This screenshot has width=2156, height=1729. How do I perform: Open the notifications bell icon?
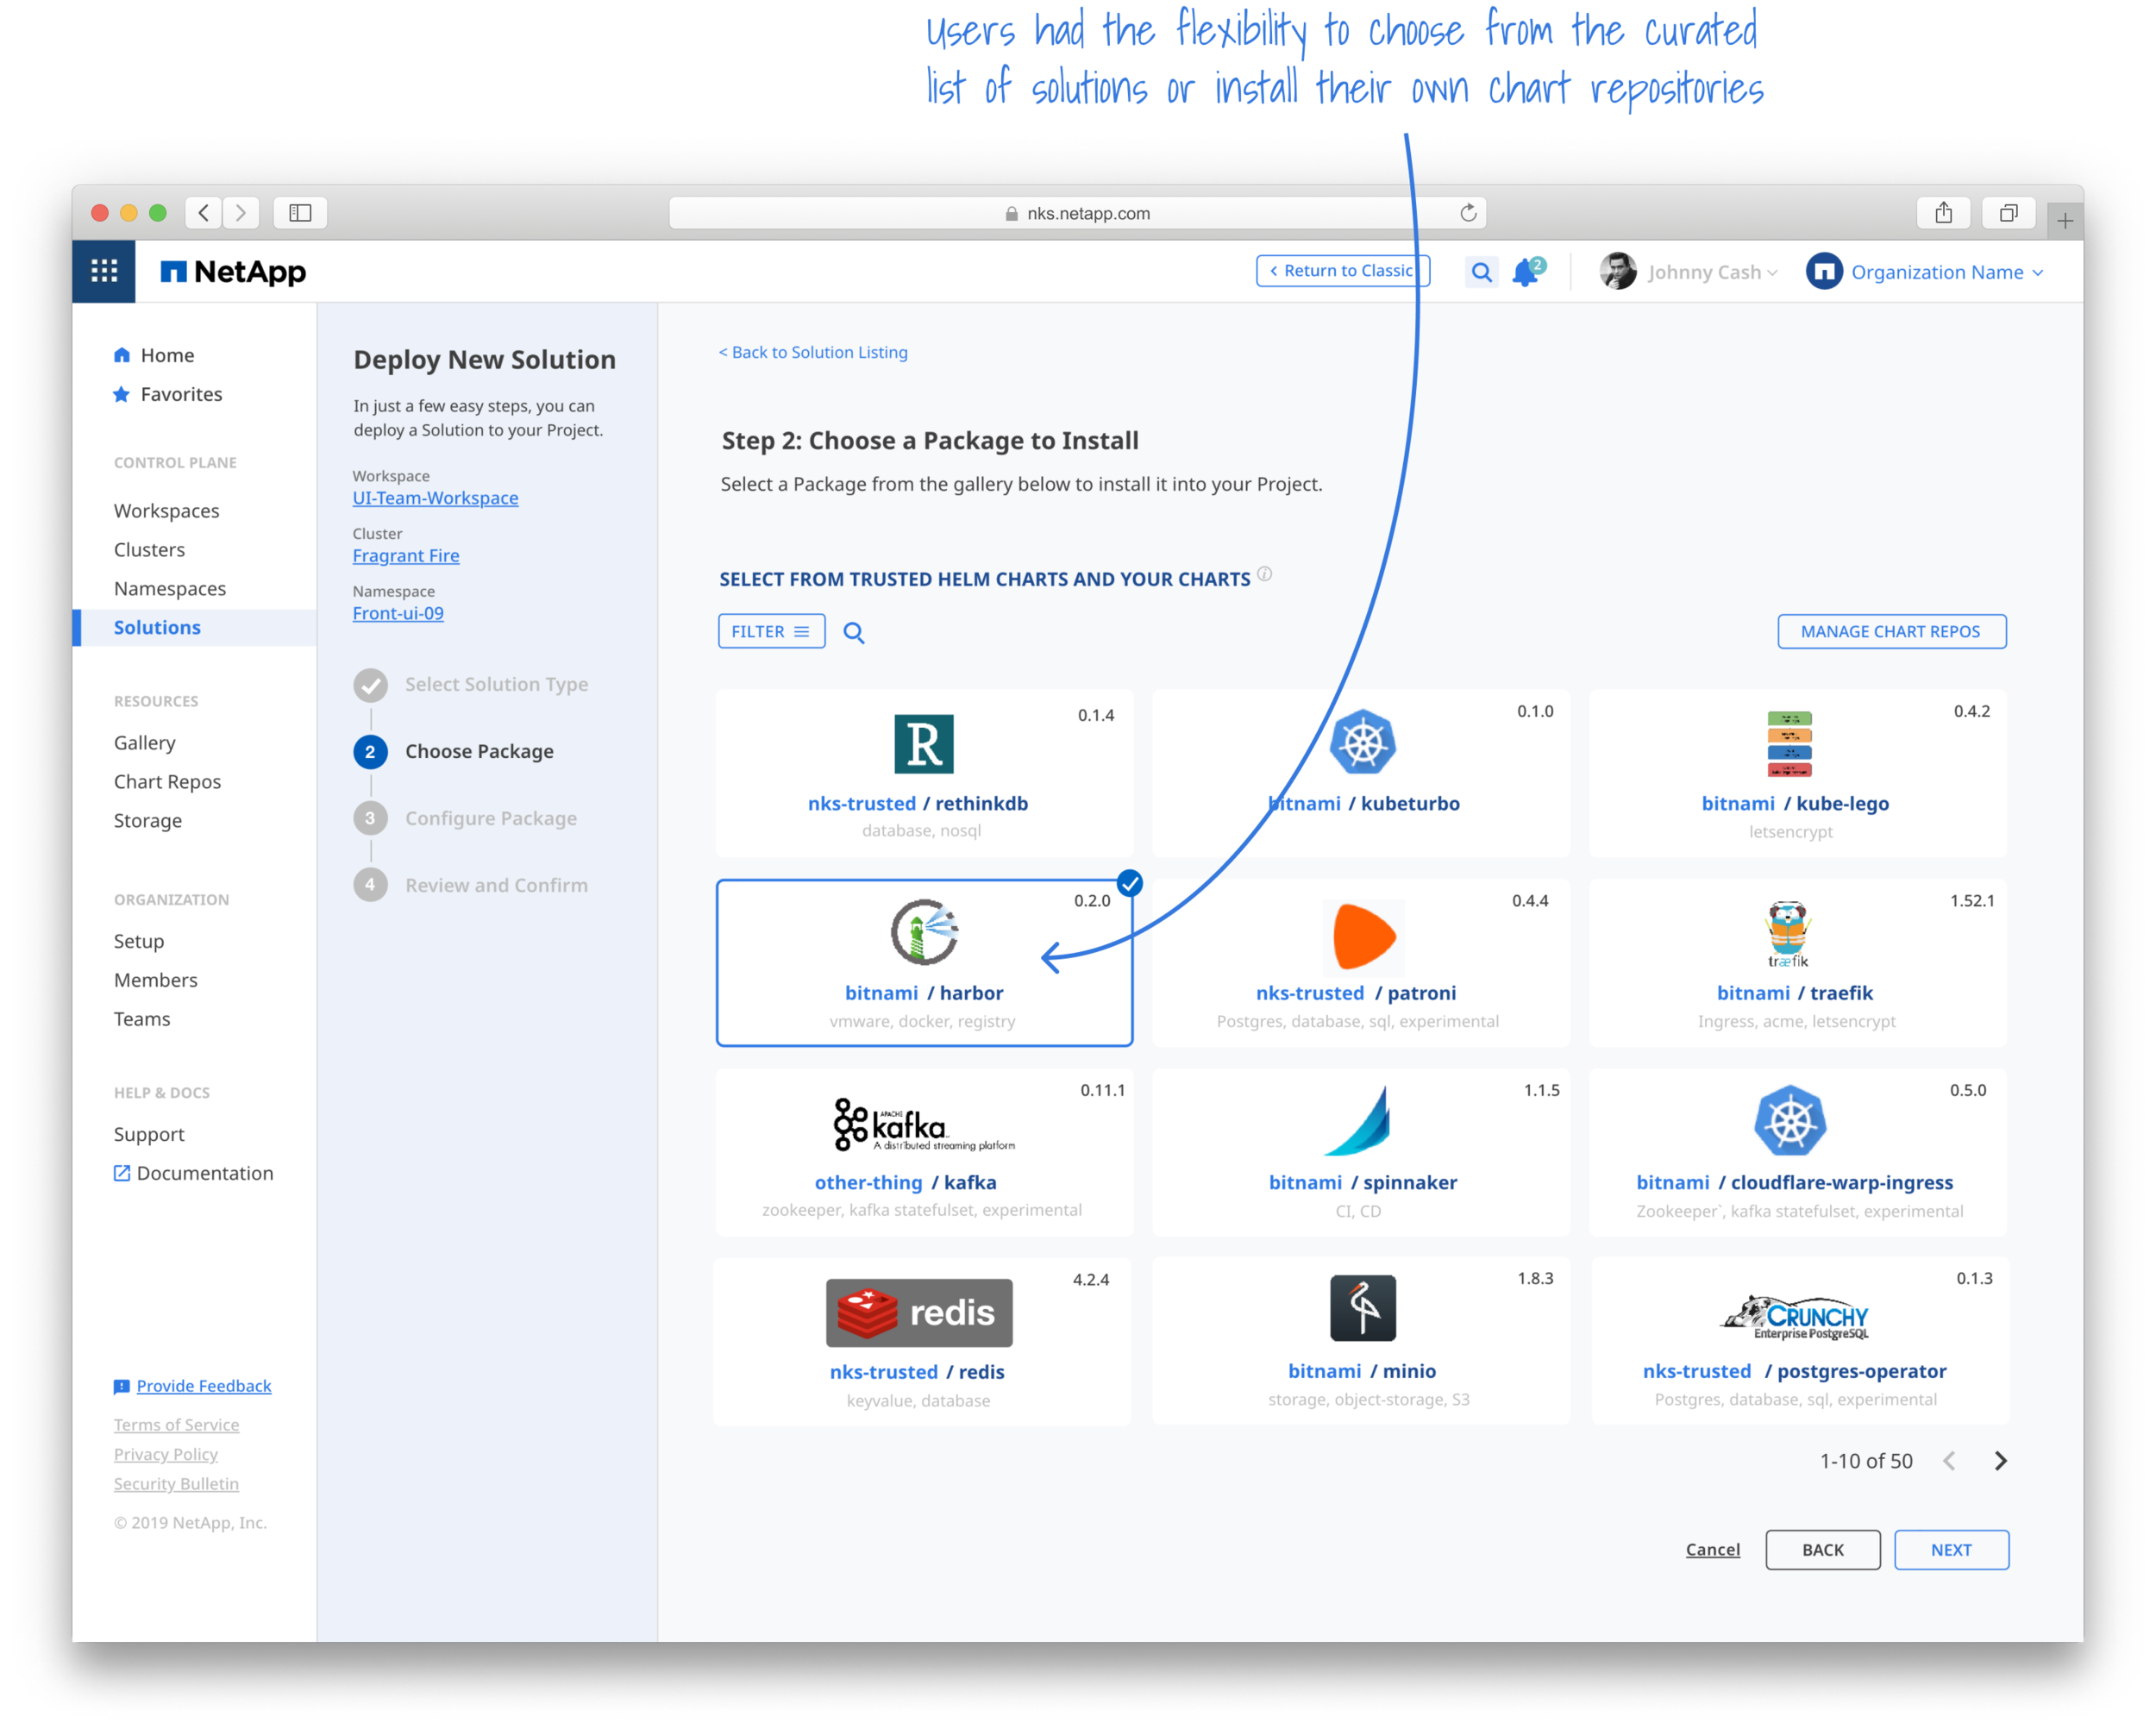(x=1526, y=272)
